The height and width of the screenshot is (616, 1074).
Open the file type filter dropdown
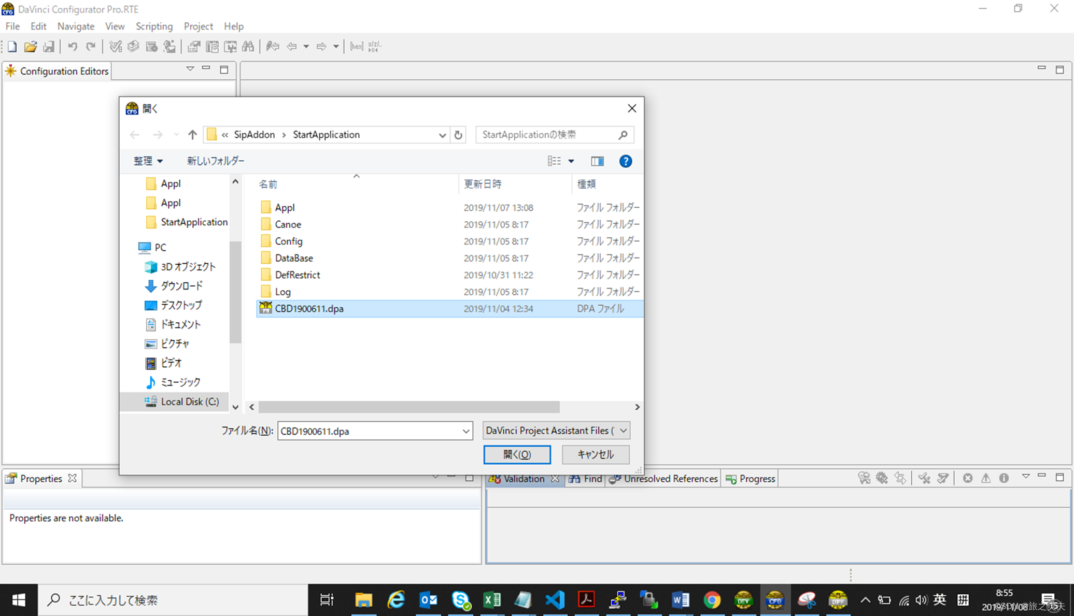pos(623,431)
